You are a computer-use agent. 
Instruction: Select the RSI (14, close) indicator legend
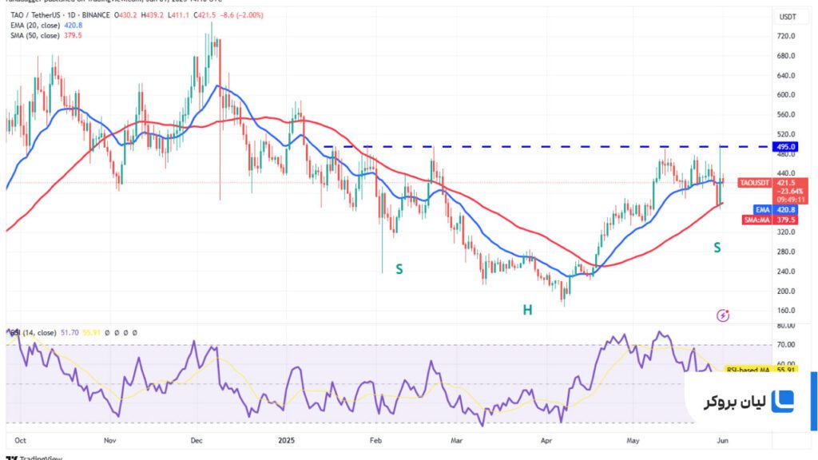click(34, 332)
